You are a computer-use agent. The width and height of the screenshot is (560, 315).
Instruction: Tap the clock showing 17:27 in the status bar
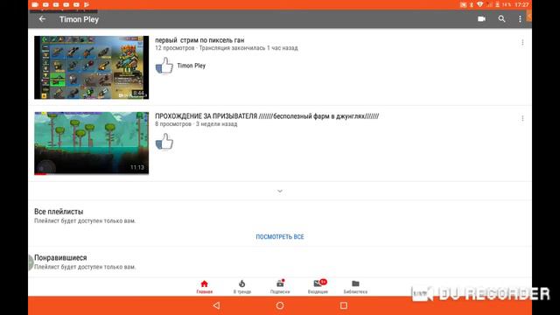coord(521,4)
